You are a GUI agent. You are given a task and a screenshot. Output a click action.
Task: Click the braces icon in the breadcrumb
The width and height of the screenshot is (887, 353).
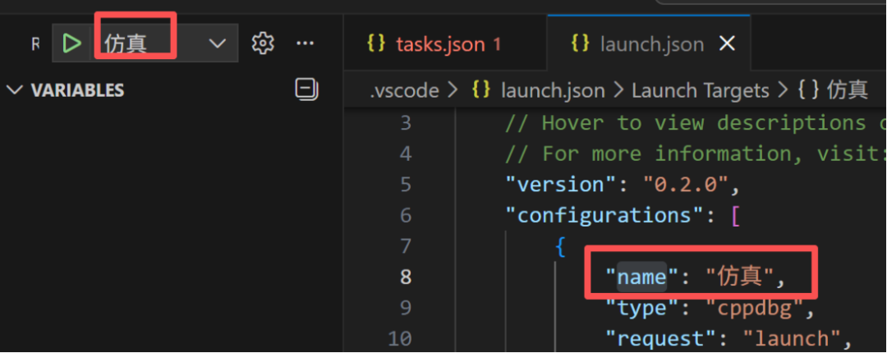(480, 90)
